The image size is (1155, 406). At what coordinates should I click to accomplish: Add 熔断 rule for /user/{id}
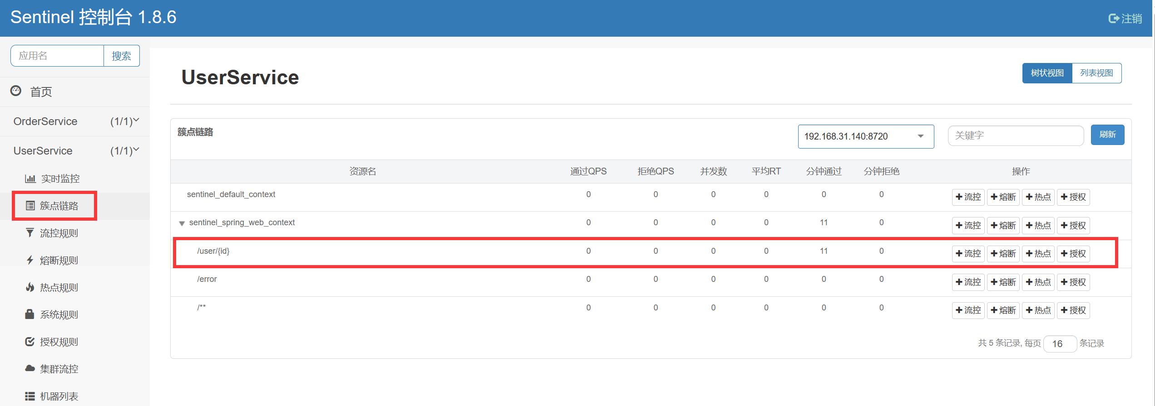[x=1003, y=254]
